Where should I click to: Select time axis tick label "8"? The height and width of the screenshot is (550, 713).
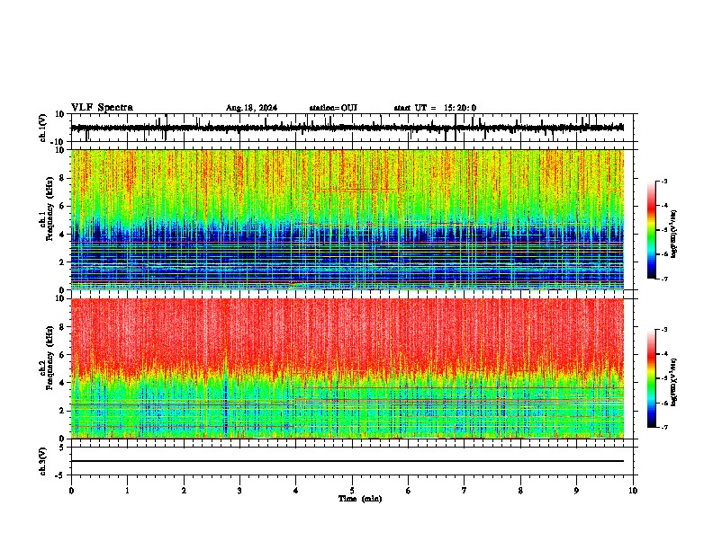click(520, 491)
